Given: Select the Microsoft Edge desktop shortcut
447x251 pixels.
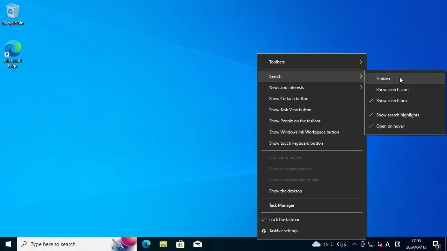Looking at the screenshot, I should (13, 54).
